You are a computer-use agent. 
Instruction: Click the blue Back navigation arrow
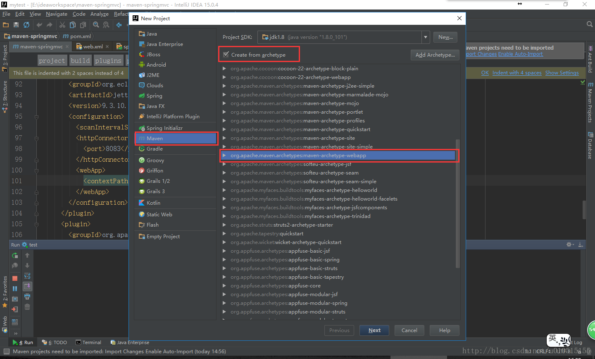(119, 25)
